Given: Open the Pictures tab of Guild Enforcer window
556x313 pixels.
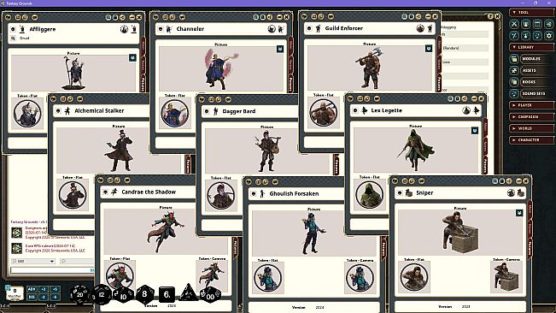Looking at the screenshot, I should click(x=439, y=83).
